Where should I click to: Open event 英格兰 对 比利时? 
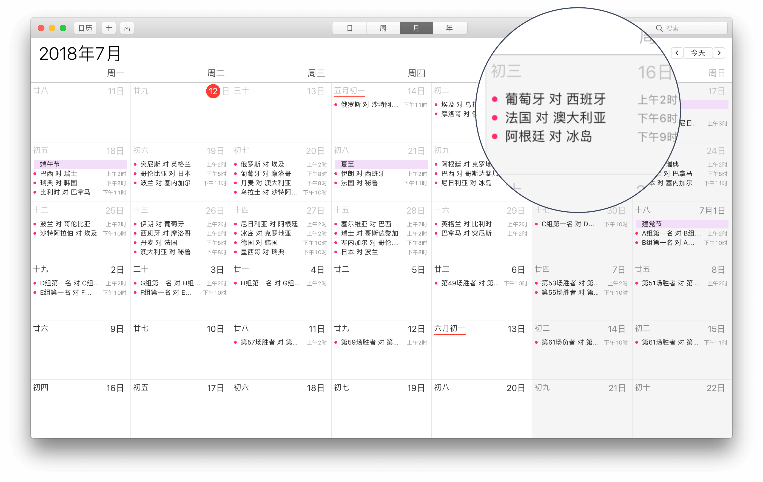click(481, 224)
